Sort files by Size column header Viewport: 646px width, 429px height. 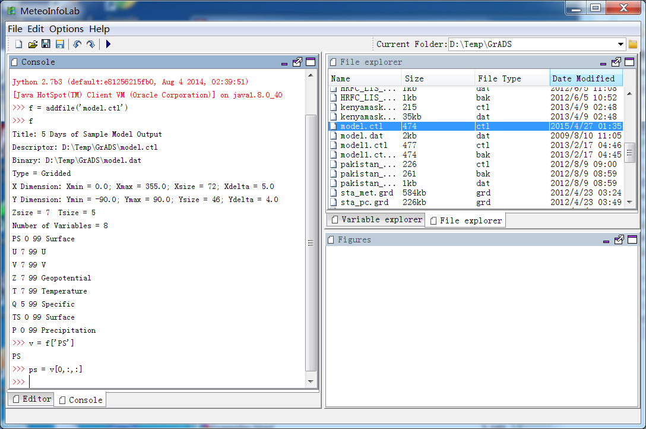(x=438, y=78)
